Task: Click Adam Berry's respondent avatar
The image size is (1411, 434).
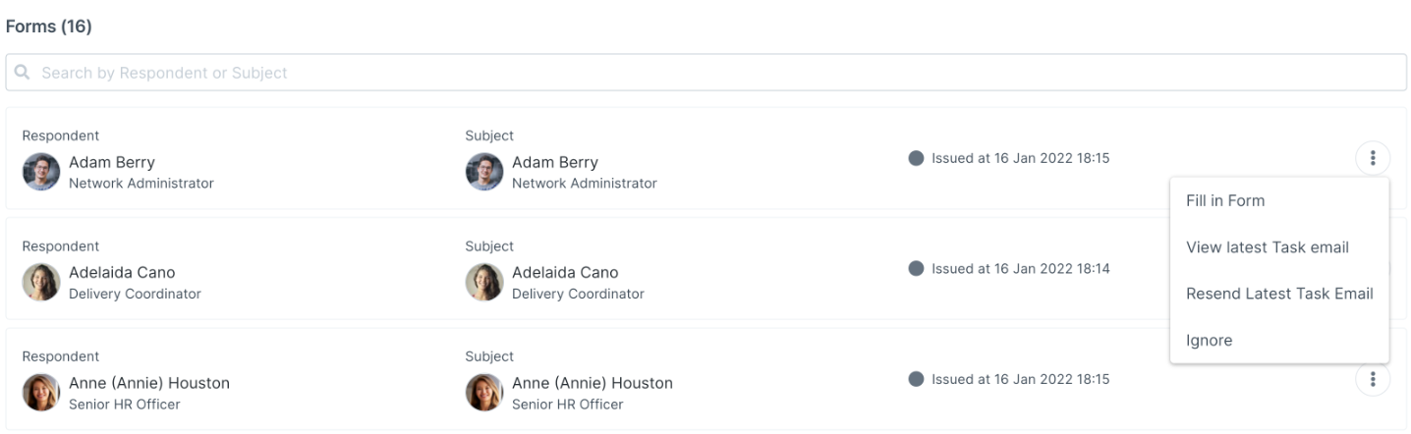Action: [x=41, y=172]
